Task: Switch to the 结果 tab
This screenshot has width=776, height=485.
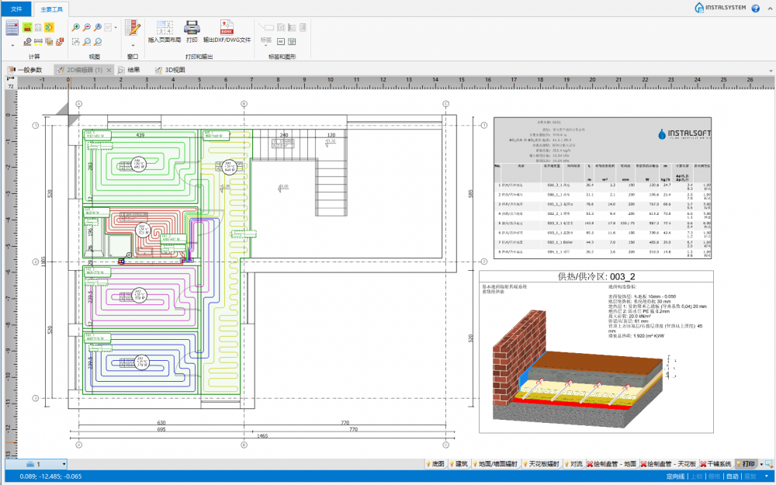Action: [133, 70]
